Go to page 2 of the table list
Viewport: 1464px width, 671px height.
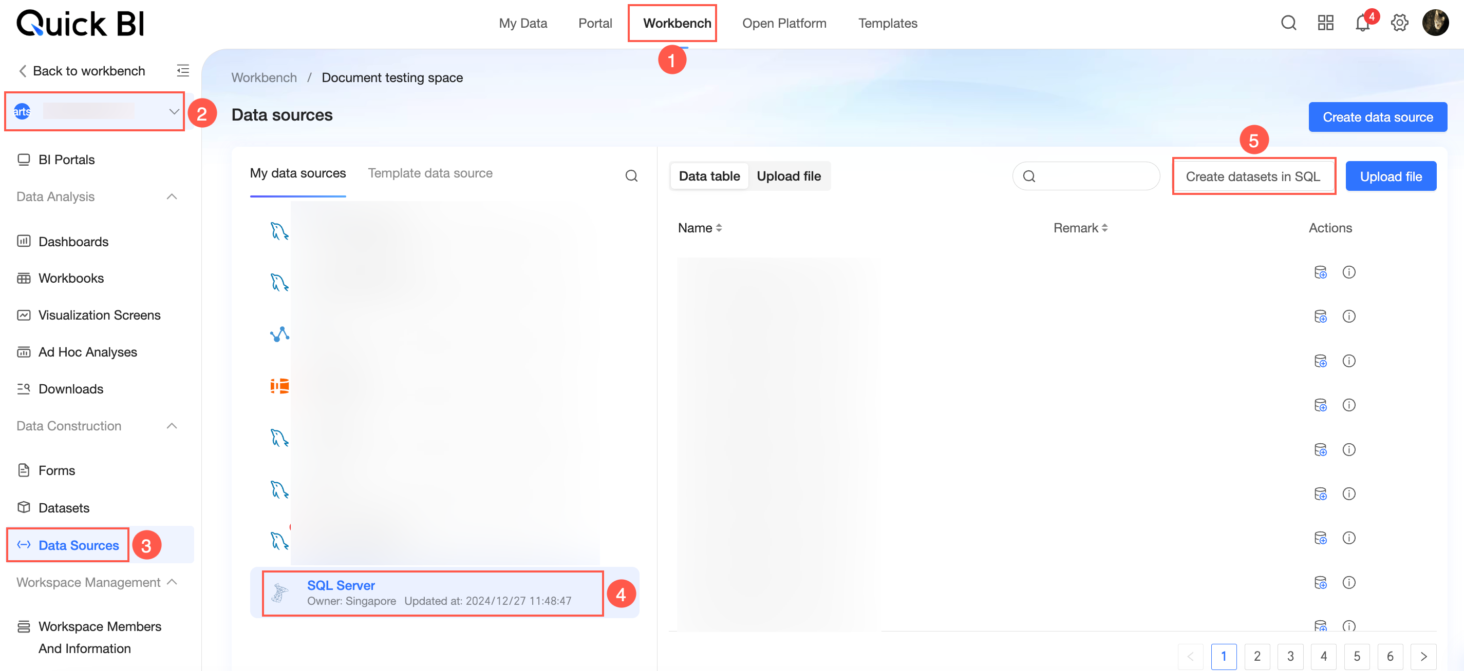1257,656
